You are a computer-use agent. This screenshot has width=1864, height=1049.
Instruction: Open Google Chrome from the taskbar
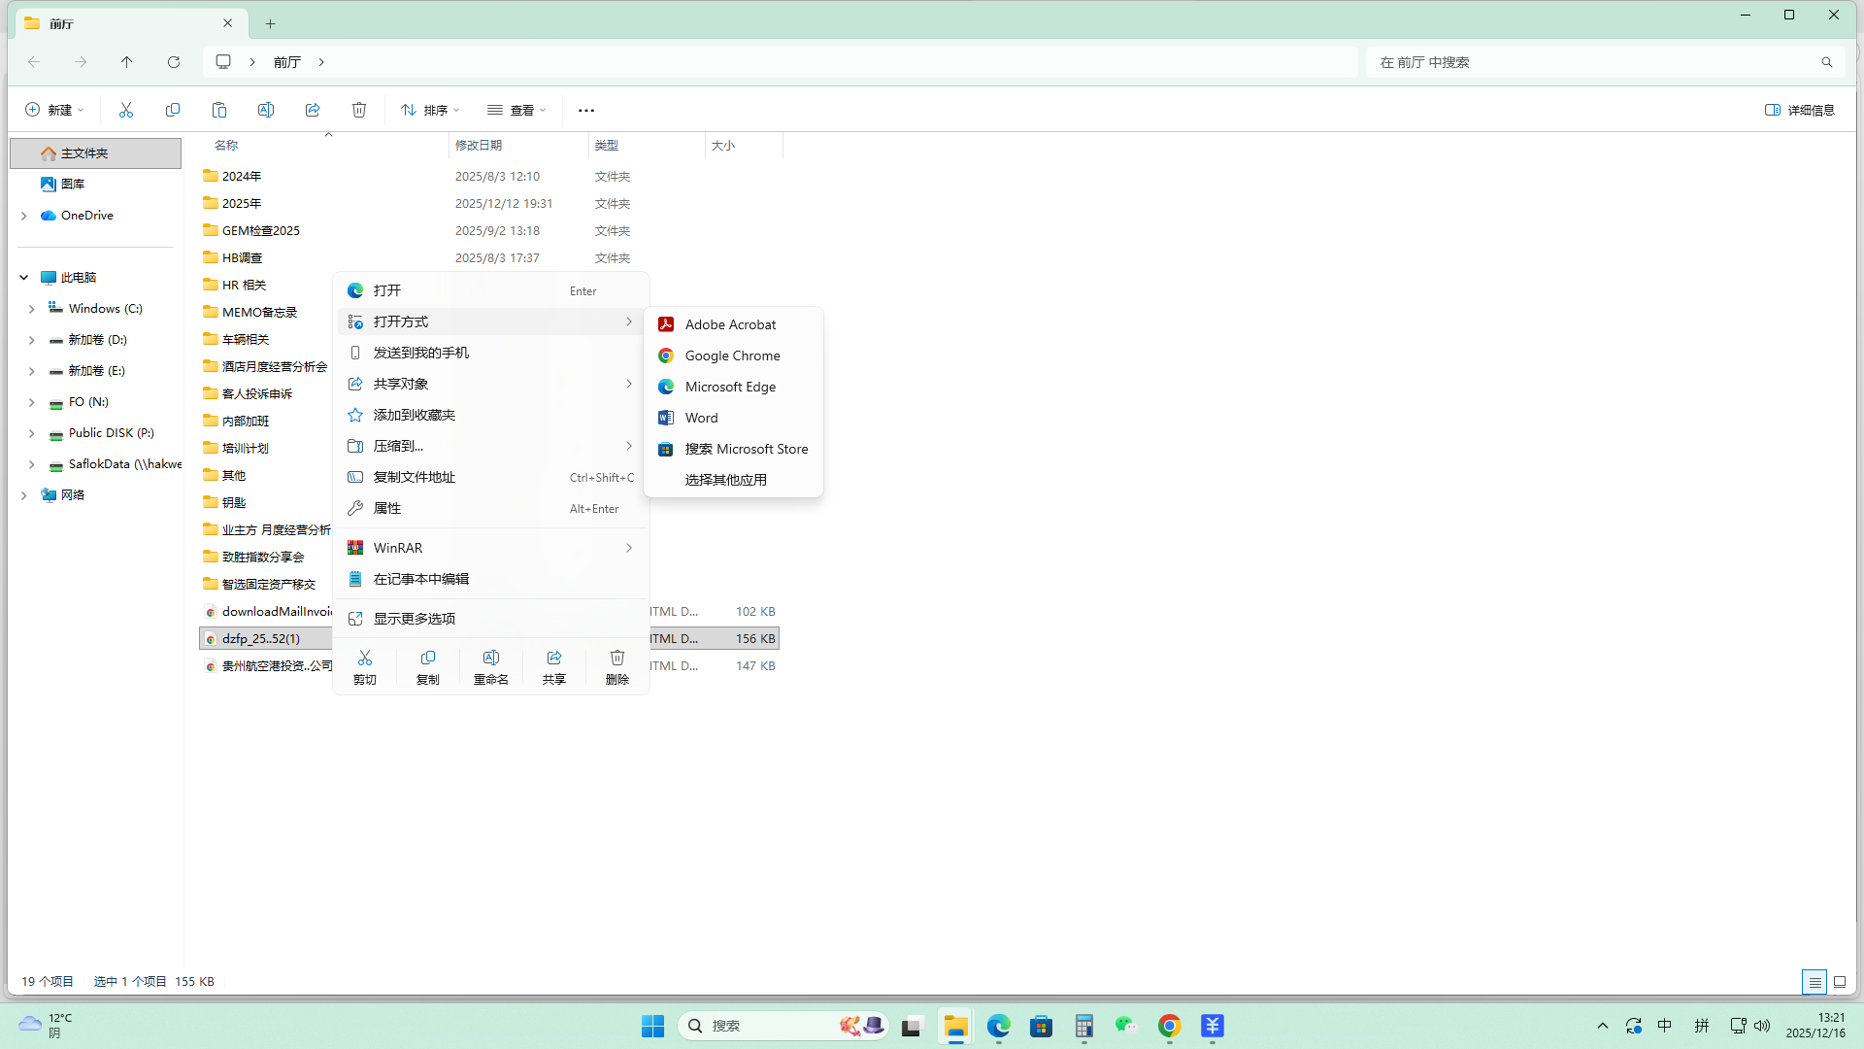[x=1169, y=1026]
